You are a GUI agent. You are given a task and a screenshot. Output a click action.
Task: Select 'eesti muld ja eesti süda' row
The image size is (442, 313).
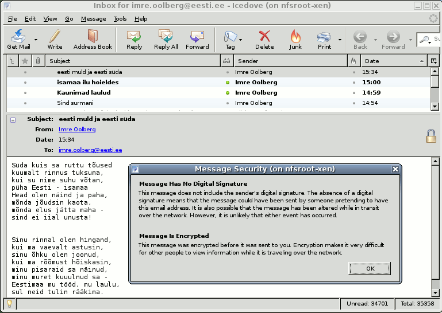coord(219,72)
